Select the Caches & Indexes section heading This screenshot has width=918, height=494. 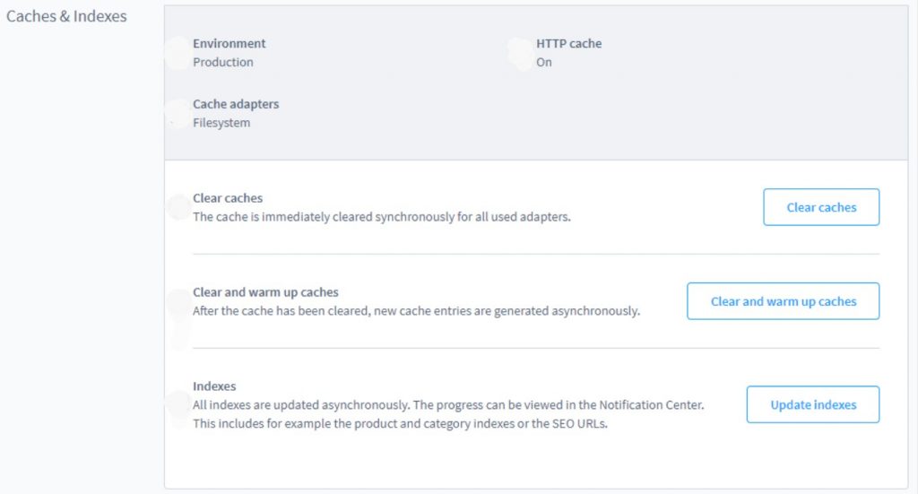66,16
